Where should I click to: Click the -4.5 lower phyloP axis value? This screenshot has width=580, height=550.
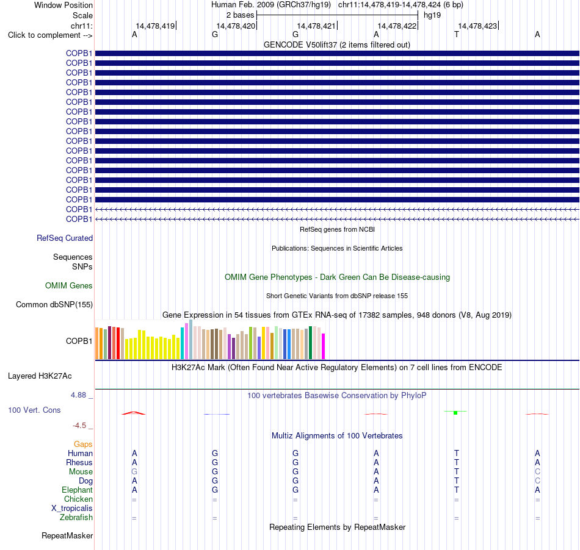tap(79, 426)
